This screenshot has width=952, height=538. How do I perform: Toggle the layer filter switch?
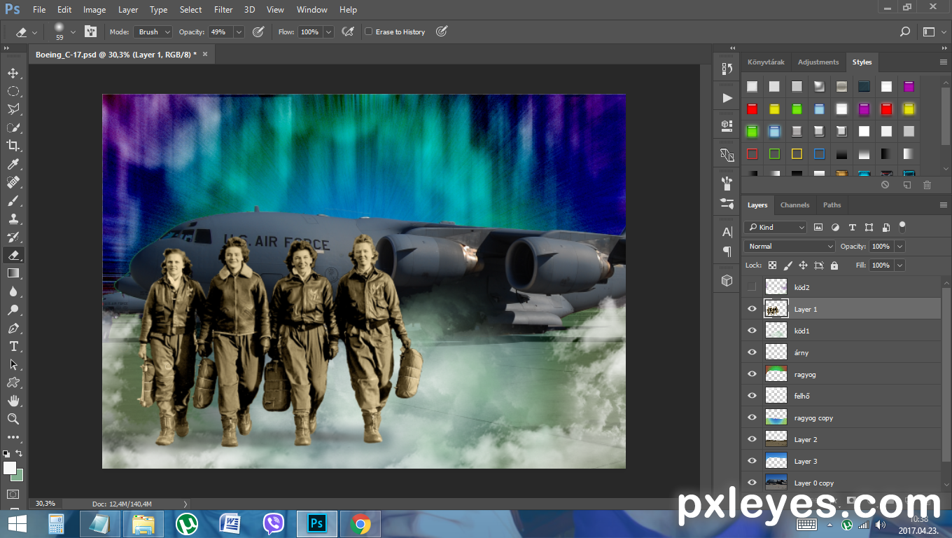(x=902, y=226)
